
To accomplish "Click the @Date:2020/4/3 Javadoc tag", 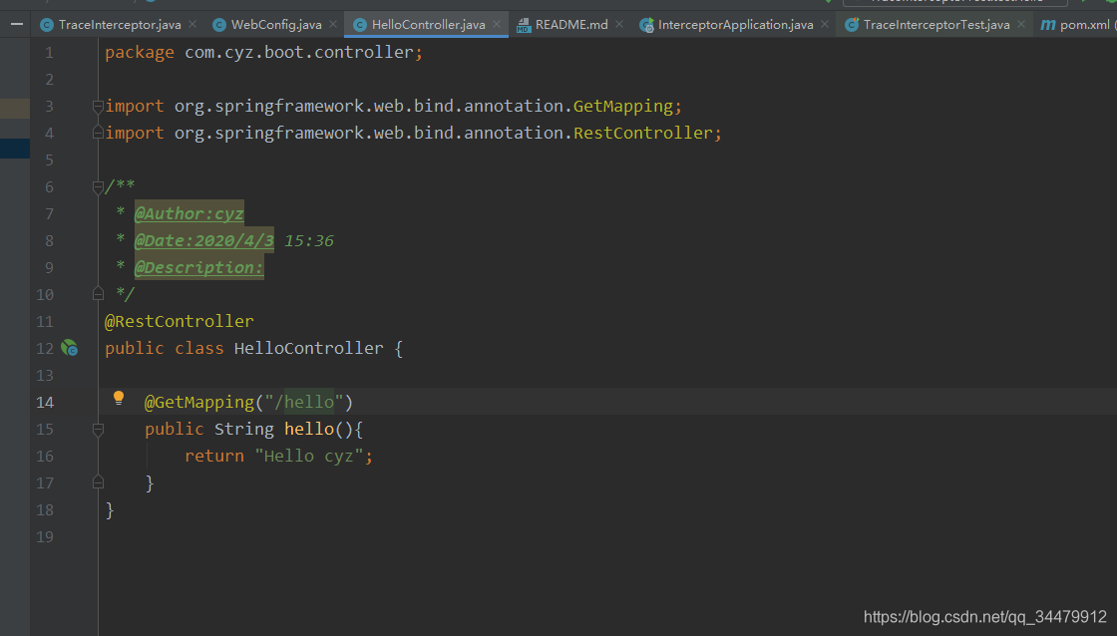I will (204, 240).
